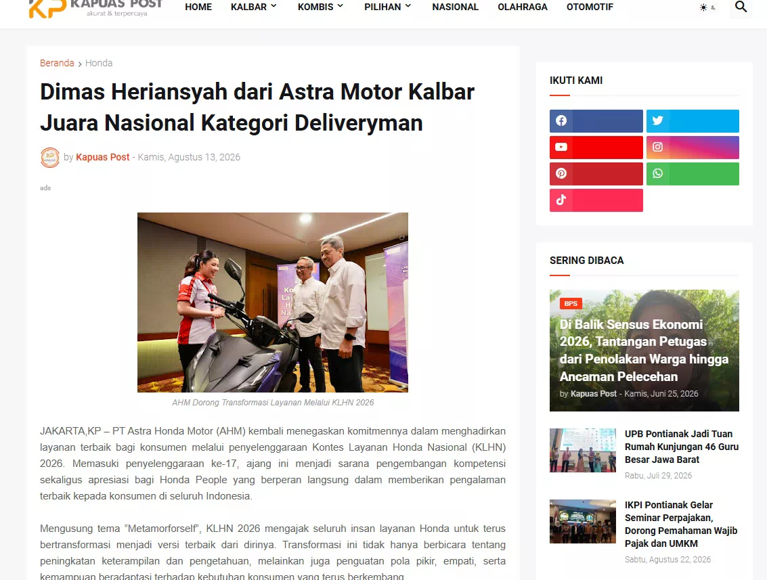The width and height of the screenshot is (767, 580).
Task: Click the article headline Dimas Heriansyah
Action: (257, 107)
